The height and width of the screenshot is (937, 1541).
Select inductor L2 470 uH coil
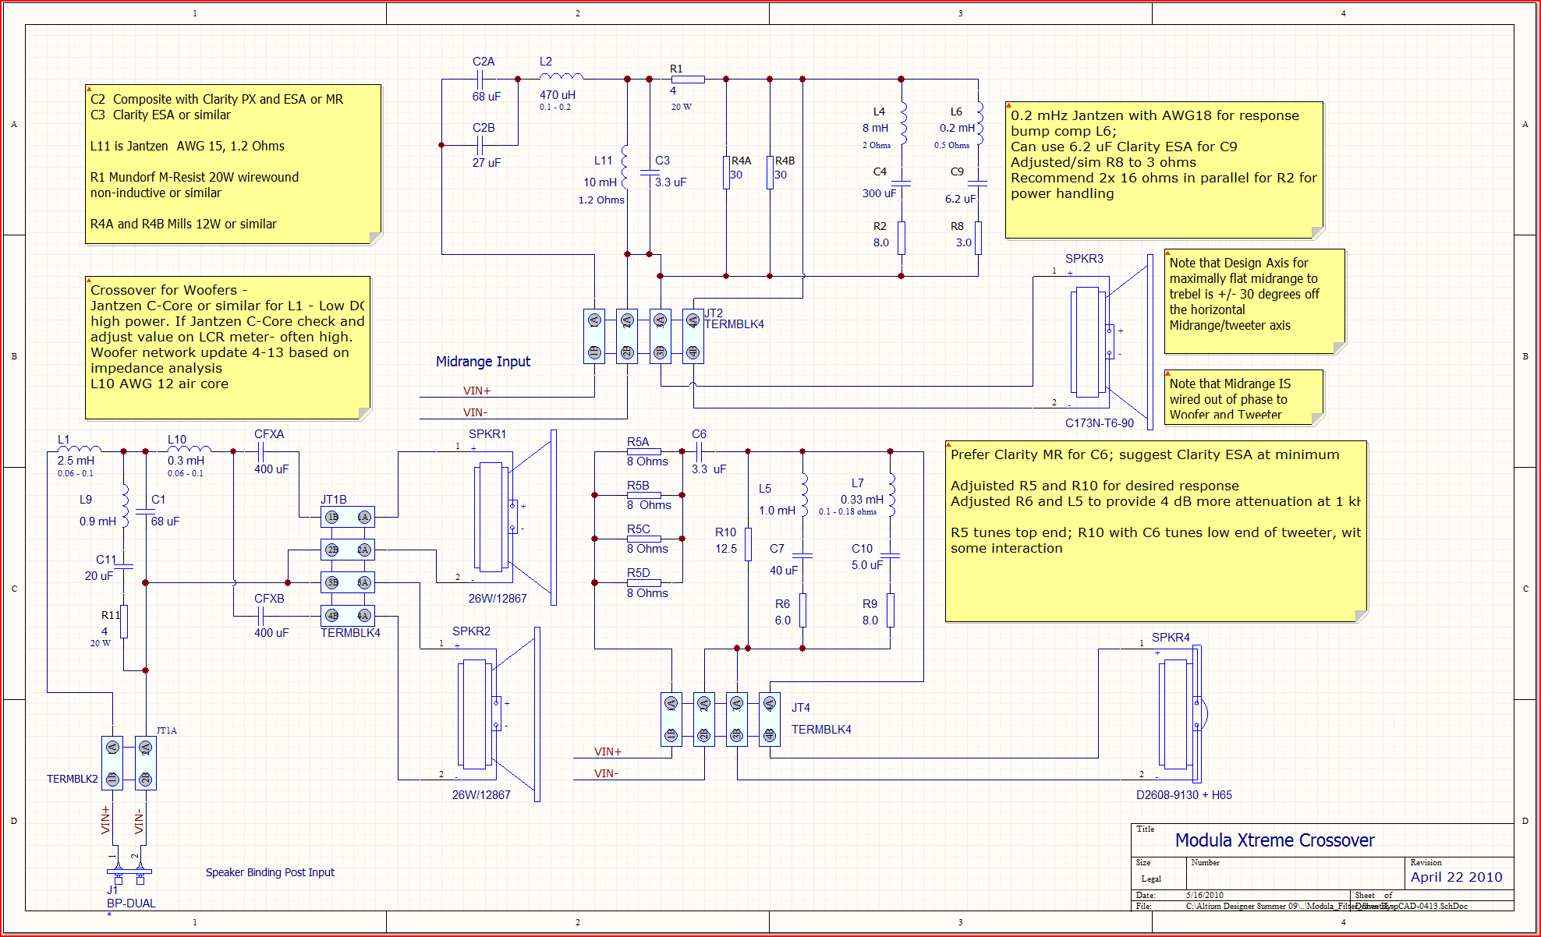pos(561,76)
